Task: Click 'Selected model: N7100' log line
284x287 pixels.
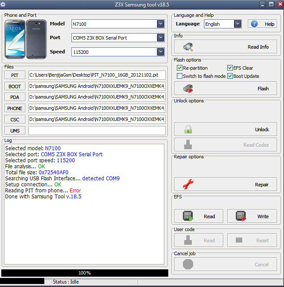Action: pyautogui.click(x=33, y=148)
